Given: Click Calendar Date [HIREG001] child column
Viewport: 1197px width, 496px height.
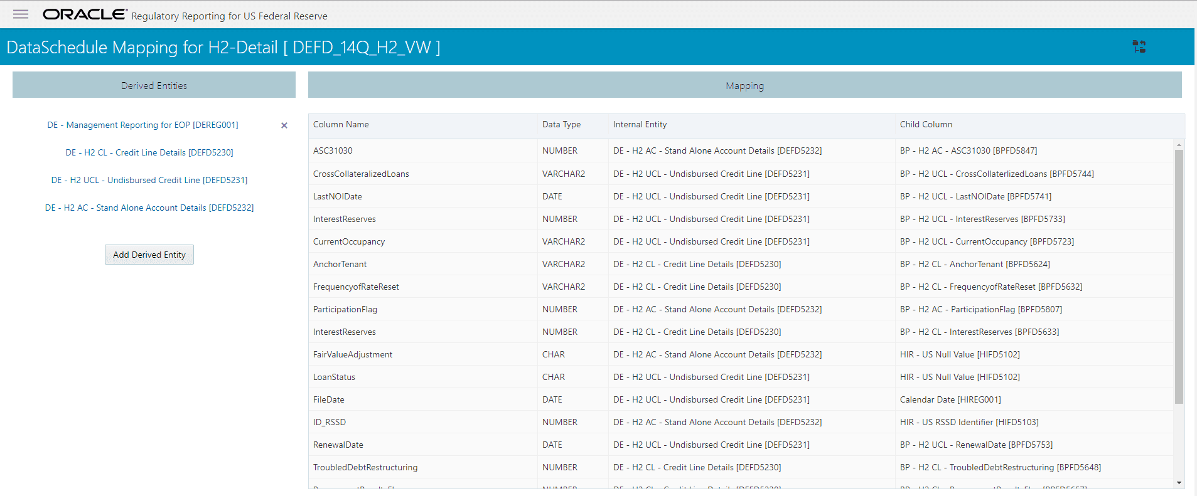Looking at the screenshot, I should click(x=950, y=399).
